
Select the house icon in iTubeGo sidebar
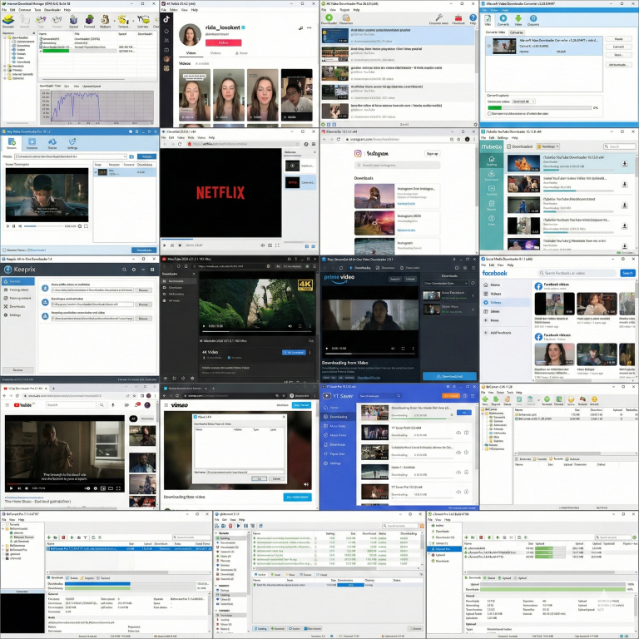pos(492,159)
